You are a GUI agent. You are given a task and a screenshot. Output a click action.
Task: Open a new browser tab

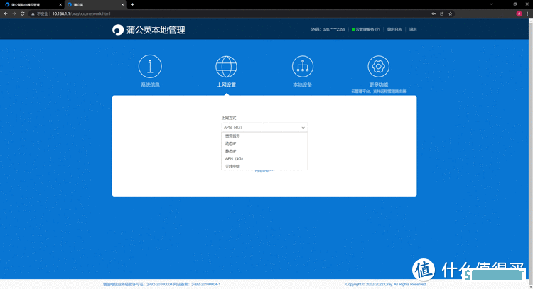[x=133, y=4]
